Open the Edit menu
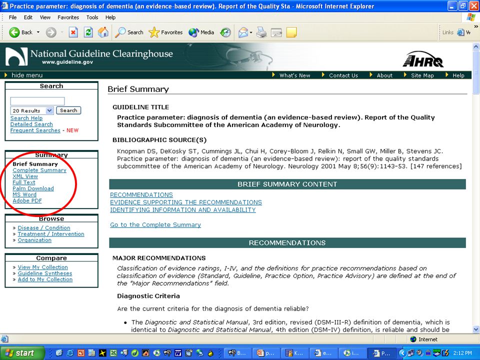This screenshot has height=360, width=480. click(28, 17)
